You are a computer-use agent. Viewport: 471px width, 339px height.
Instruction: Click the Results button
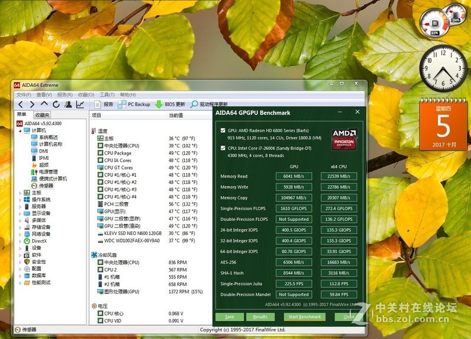point(260,317)
